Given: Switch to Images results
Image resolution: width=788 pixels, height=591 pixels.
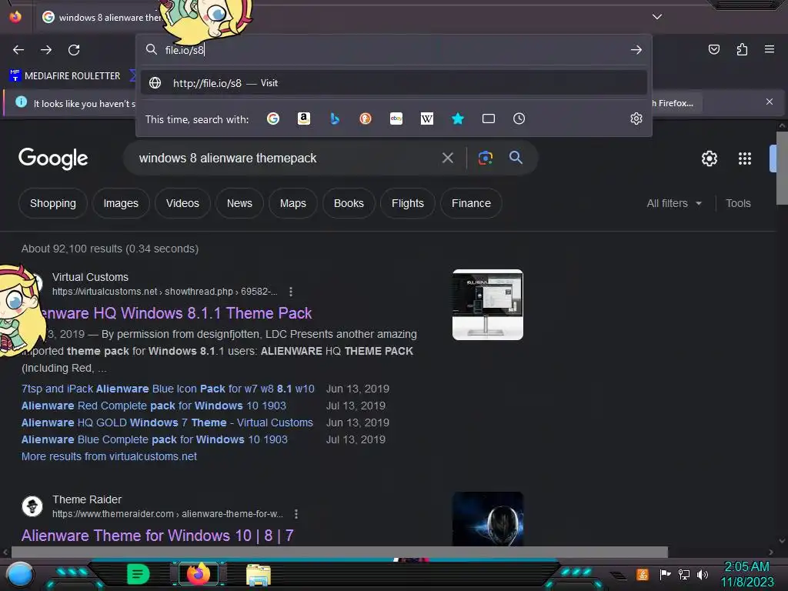Looking at the screenshot, I should [x=121, y=203].
